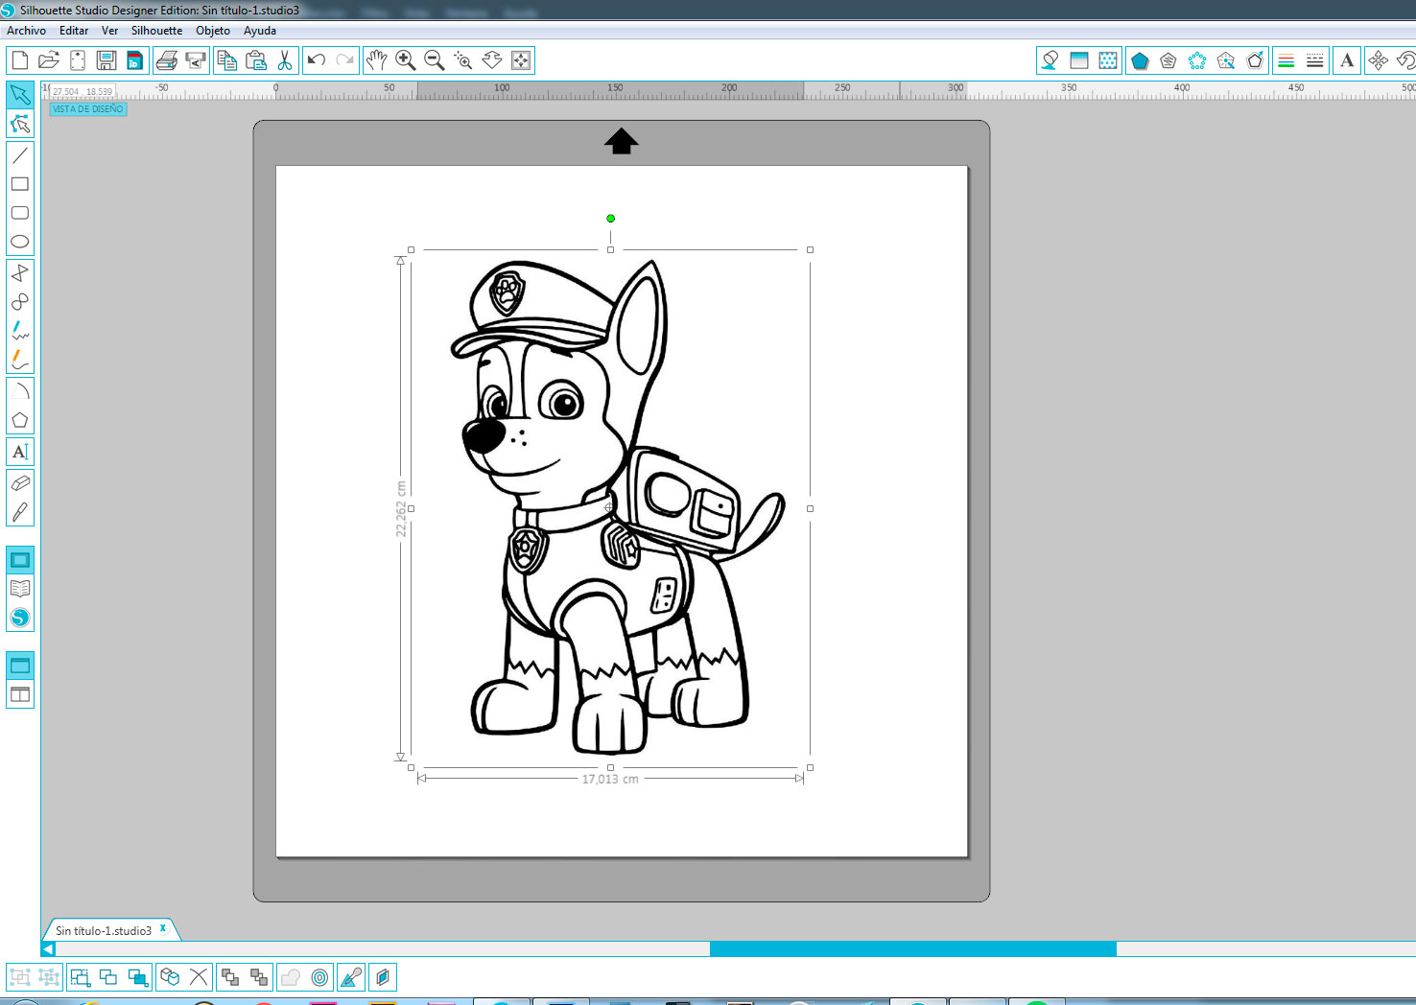Image resolution: width=1416 pixels, height=1005 pixels.
Task: Select the curve shape tool
Action: tap(20, 302)
